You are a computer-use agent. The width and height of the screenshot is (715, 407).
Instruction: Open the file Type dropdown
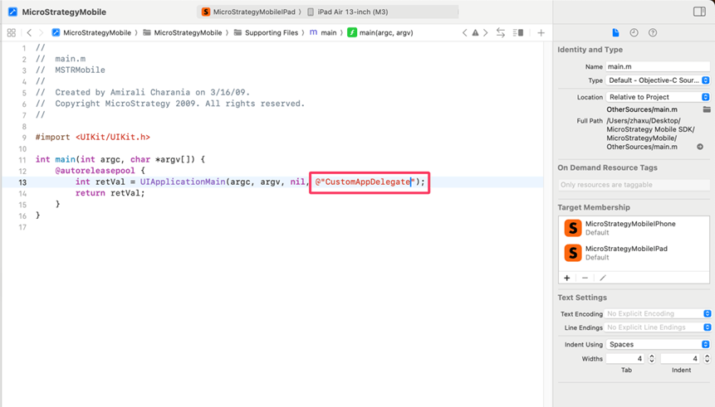(x=658, y=80)
